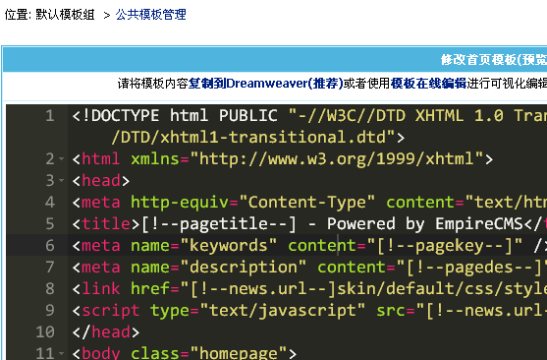Click the xmlns w3.org/1999/xhtml string
547x360 pixels.
(x=337, y=159)
